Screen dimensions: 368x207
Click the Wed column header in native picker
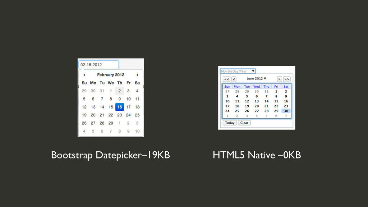click(x=257, y=87)
